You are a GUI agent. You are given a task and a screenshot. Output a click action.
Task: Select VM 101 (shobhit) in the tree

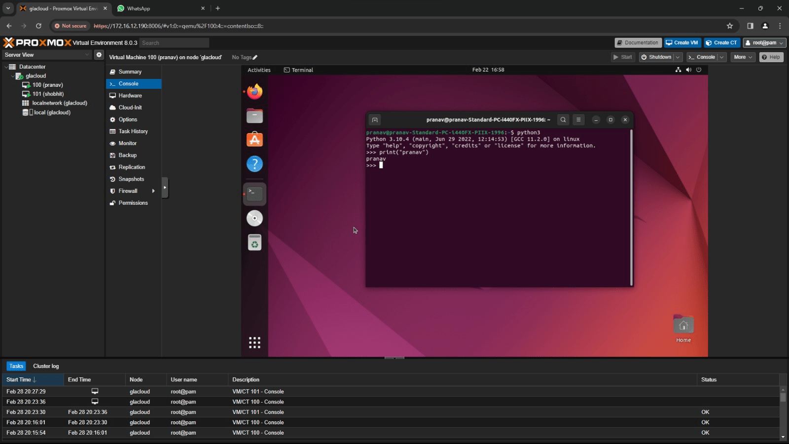(48, 94)
